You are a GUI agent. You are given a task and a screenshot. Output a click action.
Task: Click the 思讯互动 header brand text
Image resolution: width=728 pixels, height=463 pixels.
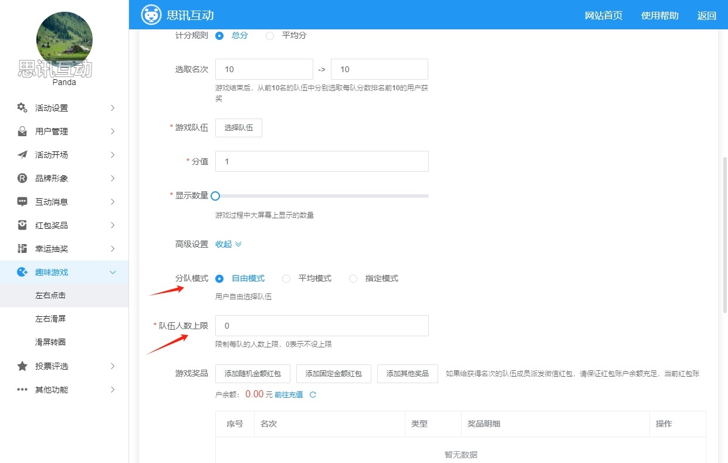pyautogui.click(x=190, y=15)
